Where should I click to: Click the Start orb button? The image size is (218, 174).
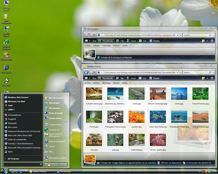tap(5, 171)
